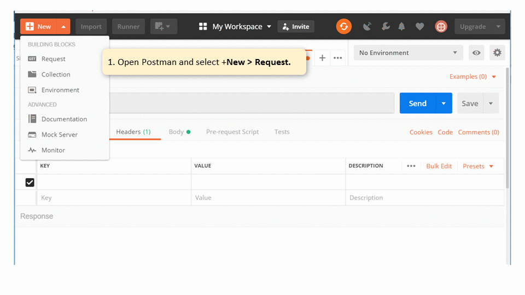Open the Cookies link
Image resolution: width=525 pixels, height=295 pixels.
pos(421,132)
